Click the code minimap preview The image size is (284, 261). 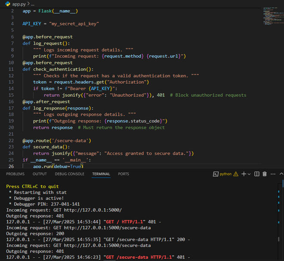point(270,16)
